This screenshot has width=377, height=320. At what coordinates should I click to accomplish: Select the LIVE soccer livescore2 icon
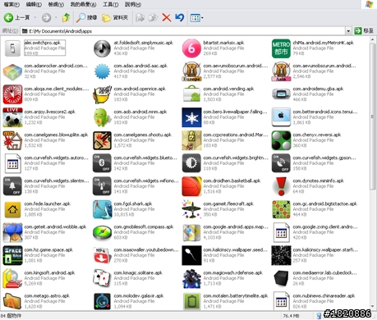[12, 117]
